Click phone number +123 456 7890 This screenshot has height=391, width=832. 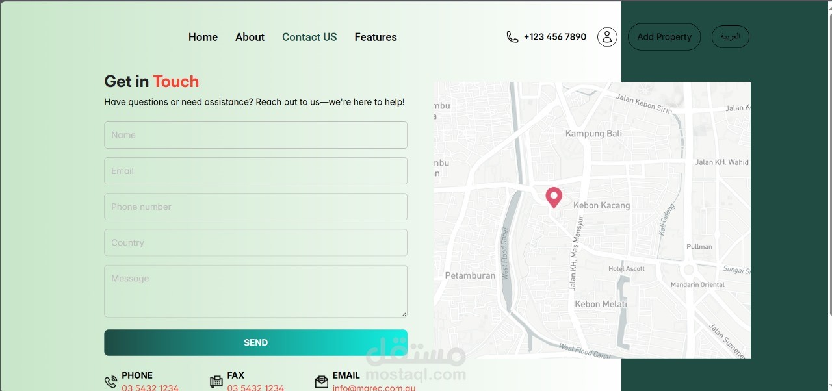[x=555, y=37]
